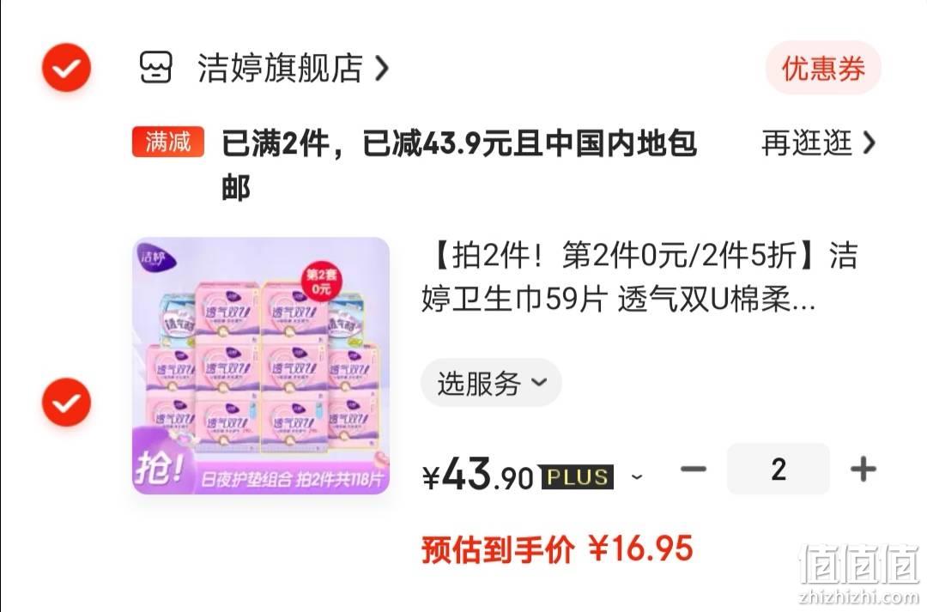
Task: Open the 洁婷 sanitary pads product thumbnail
Action: [261, 366]
